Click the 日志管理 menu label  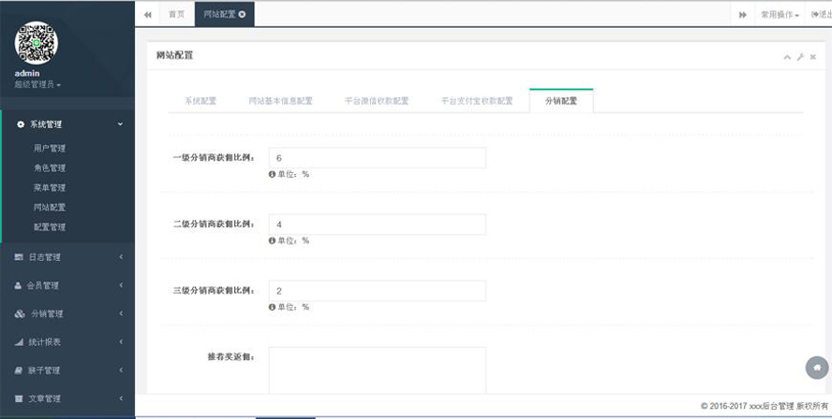[x=45, y=257]
